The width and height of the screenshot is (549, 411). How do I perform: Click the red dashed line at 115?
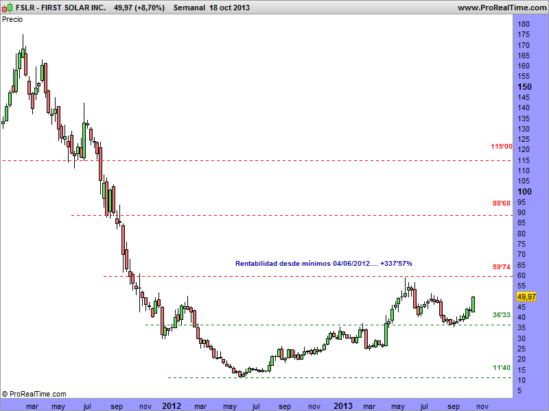coord(257,161)
